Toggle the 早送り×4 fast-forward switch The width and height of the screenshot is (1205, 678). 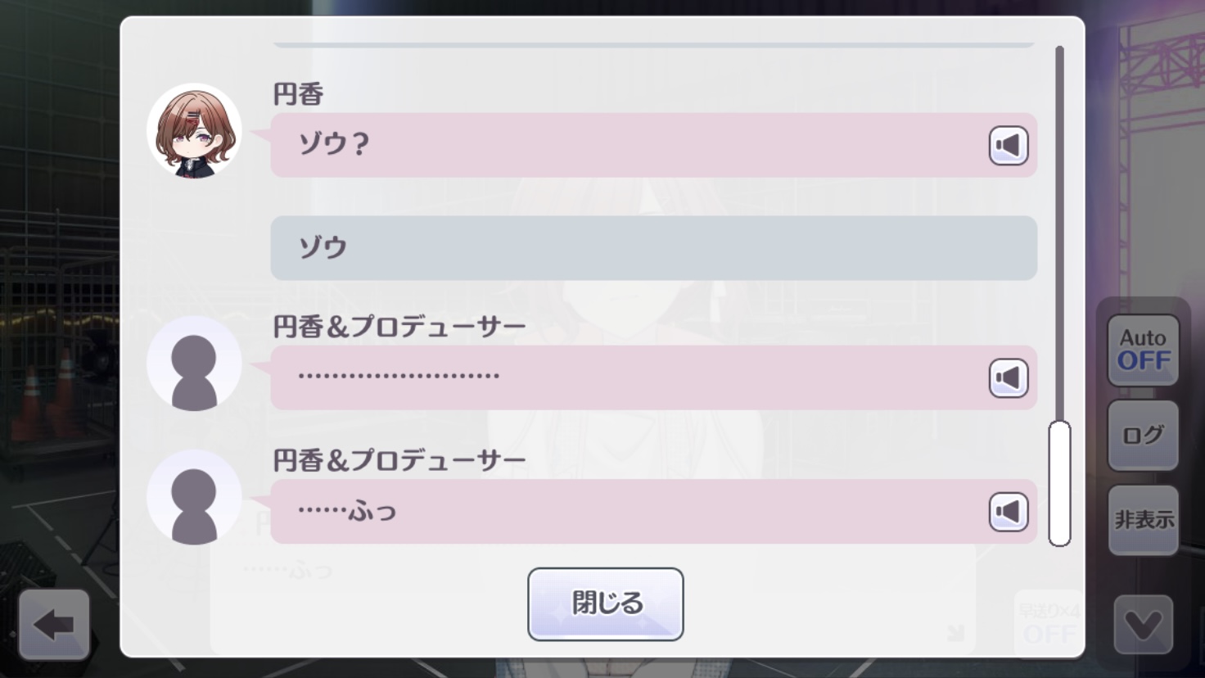coord(1048,624)
